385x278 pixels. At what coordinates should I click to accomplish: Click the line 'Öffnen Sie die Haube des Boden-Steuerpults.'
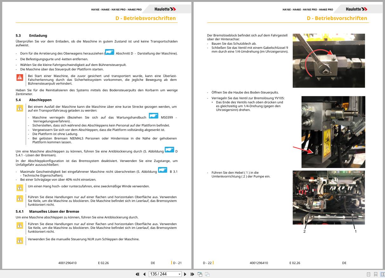(245, 93)
